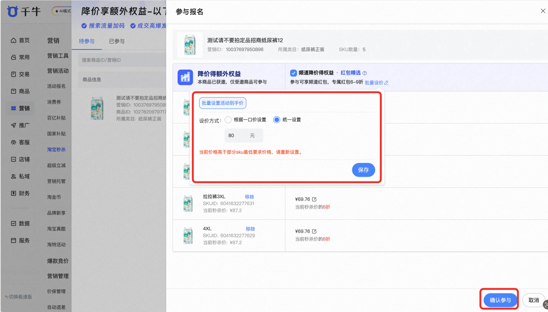Open 超级立减 submenu item

56,165
